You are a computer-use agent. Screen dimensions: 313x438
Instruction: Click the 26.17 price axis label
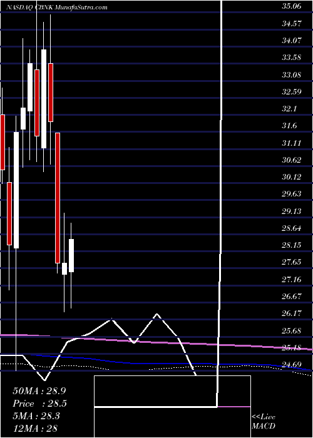291,313
